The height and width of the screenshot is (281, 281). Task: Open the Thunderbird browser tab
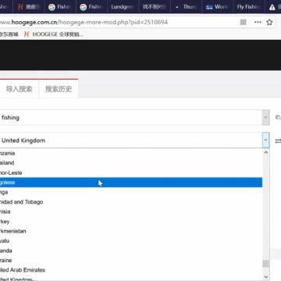(187, 7)
